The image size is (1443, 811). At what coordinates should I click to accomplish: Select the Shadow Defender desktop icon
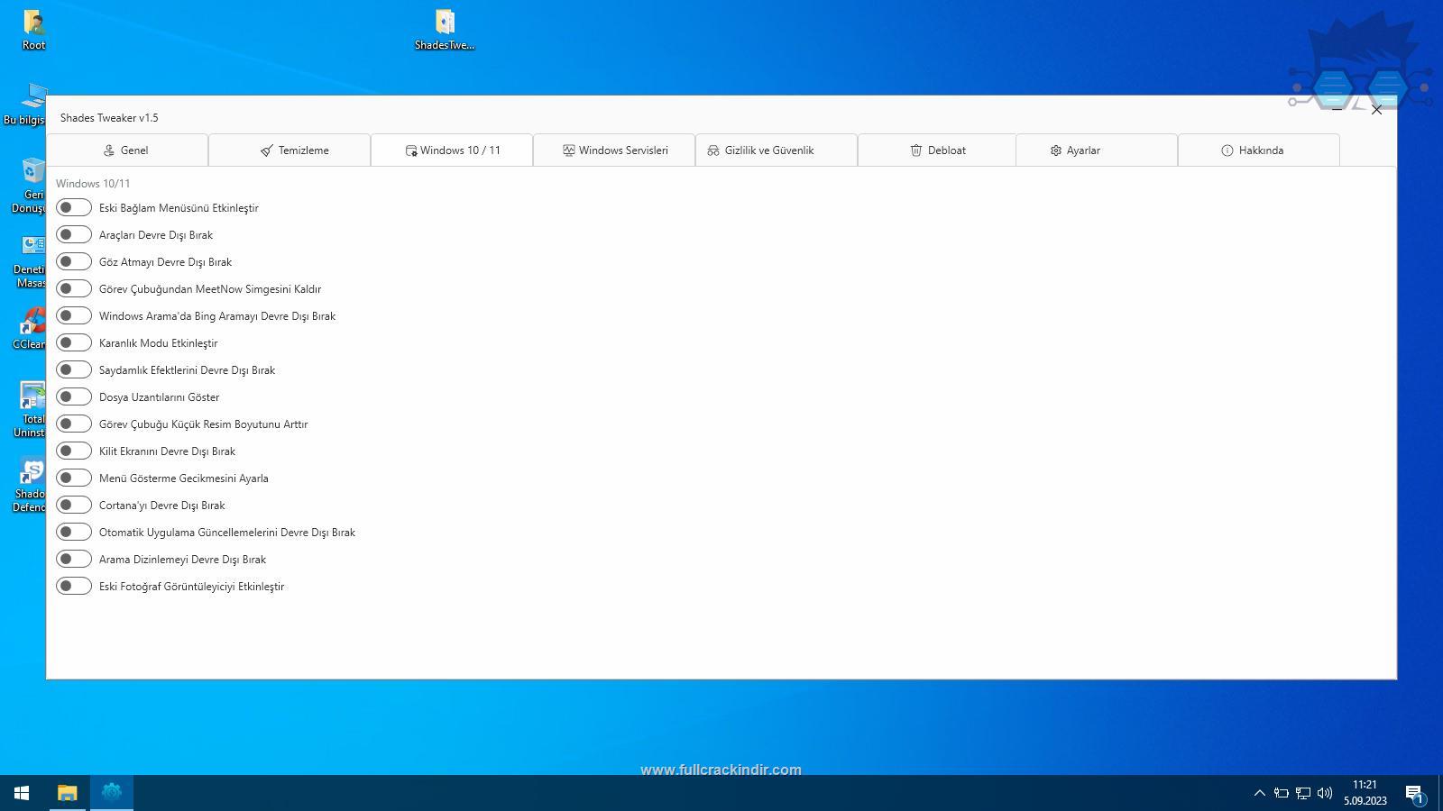pos(32,485)
